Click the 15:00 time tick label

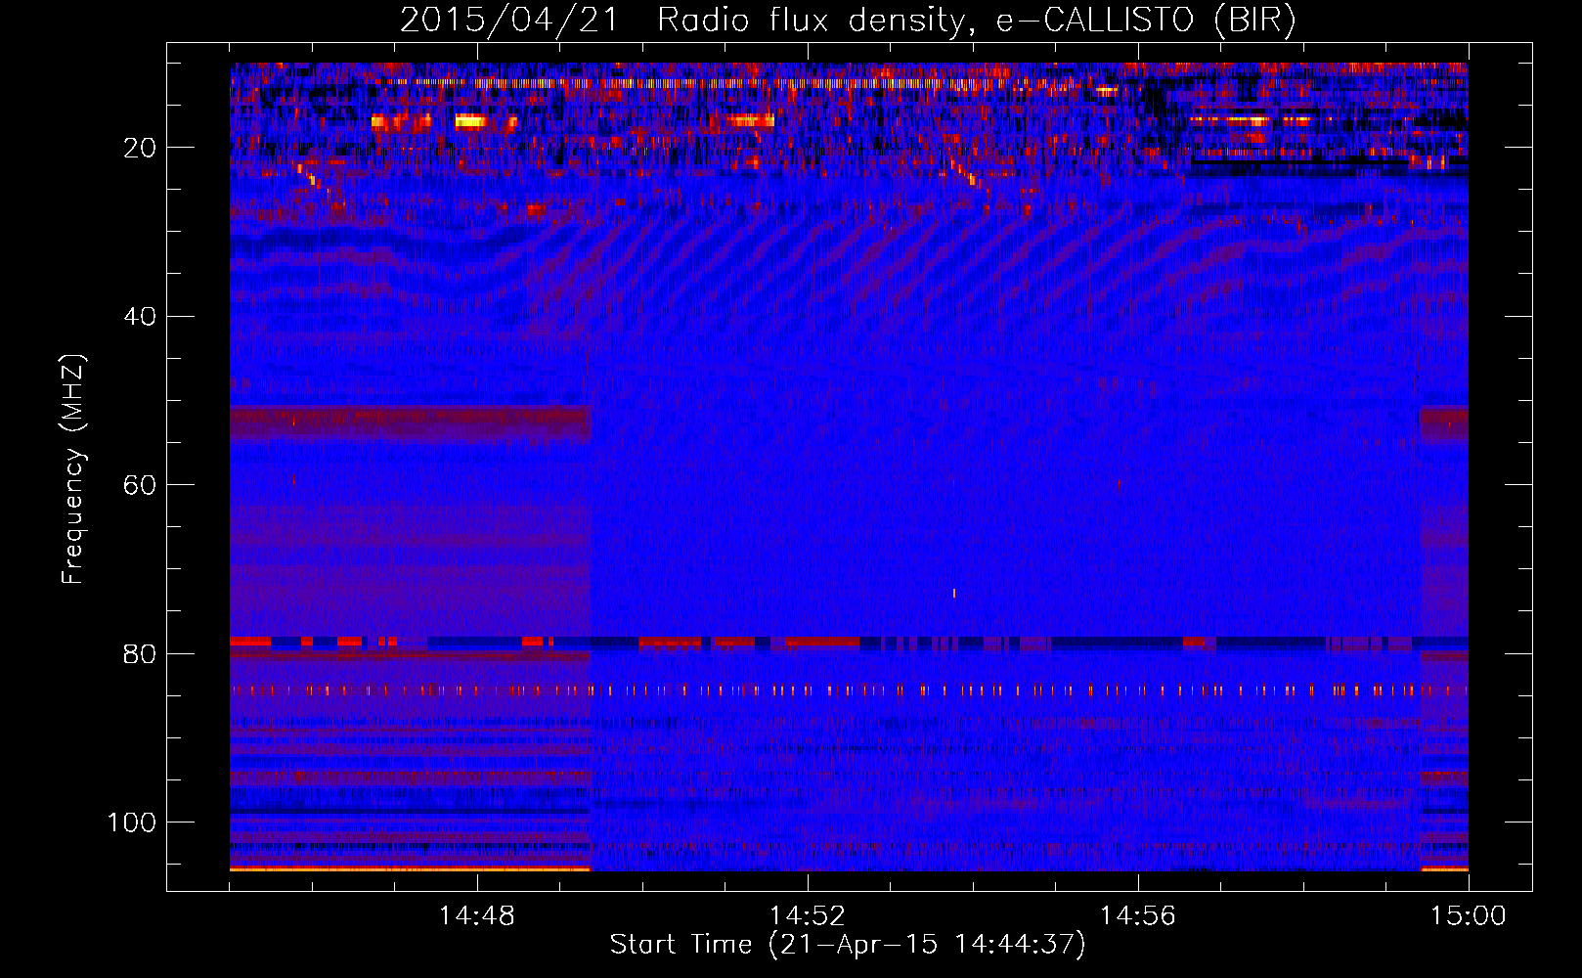[1468, 916]
